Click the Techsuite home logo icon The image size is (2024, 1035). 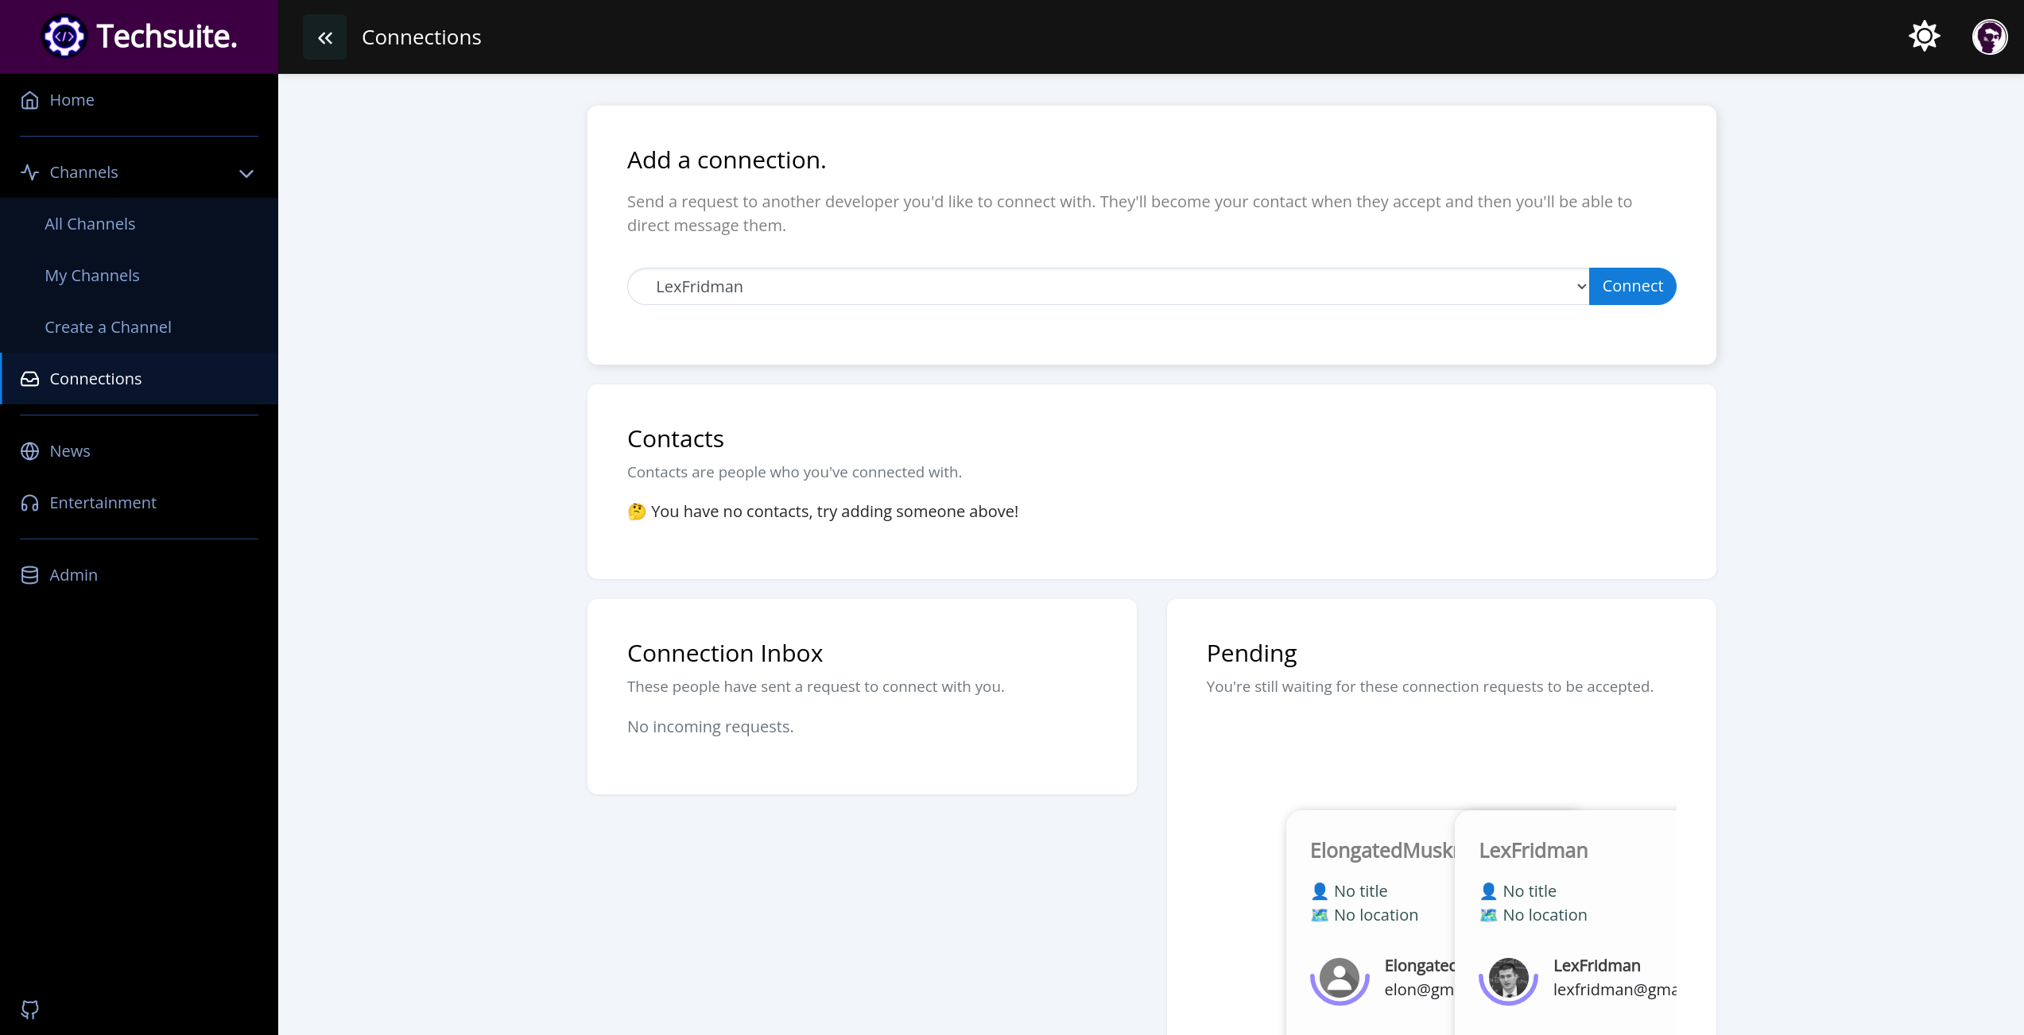coord(64,36)
